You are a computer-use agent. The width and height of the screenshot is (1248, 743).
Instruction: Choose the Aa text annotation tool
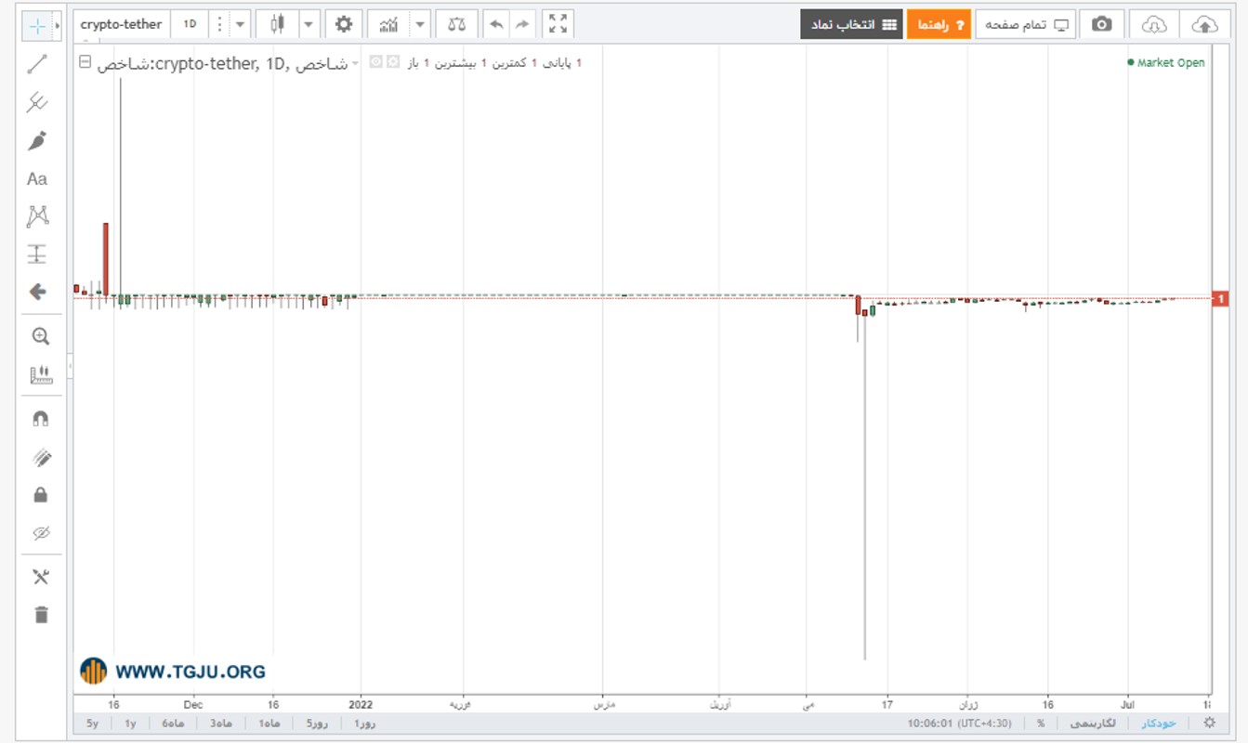point(37,178)
